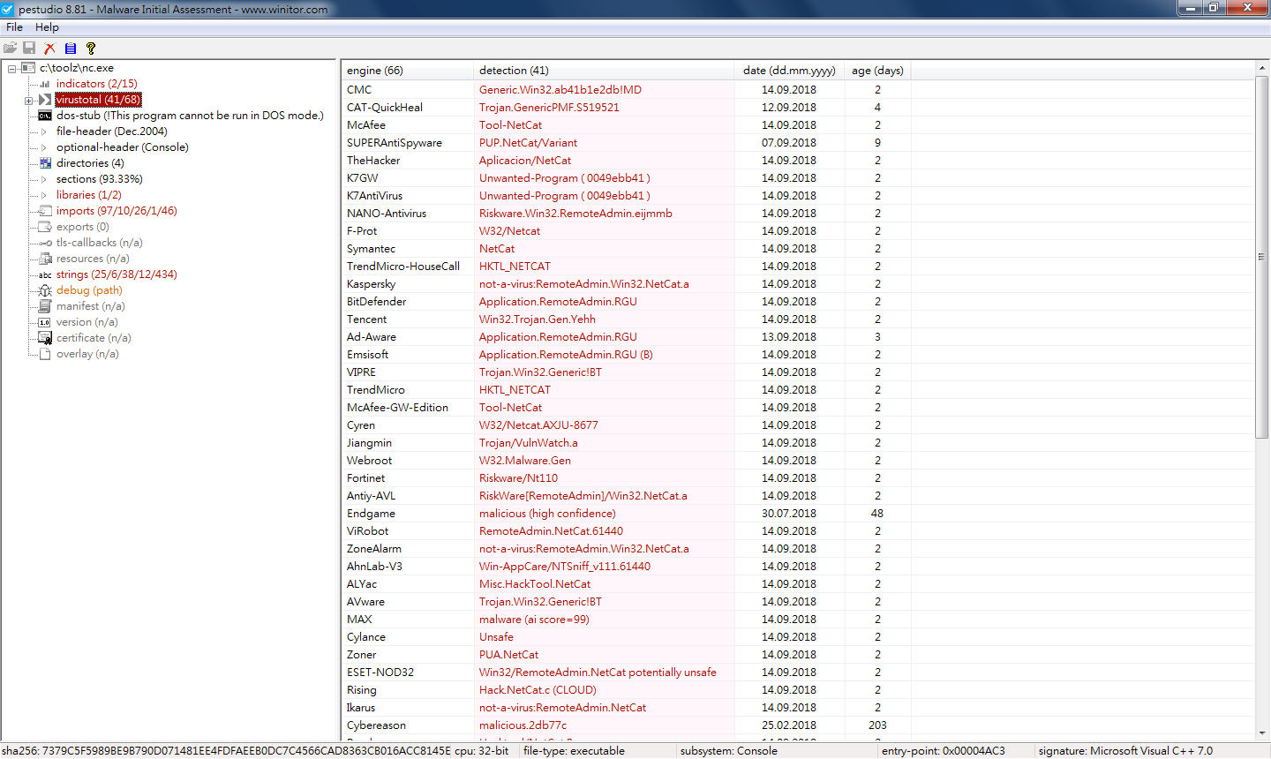
Task: Click the scrollbar up arrow of the detection list
Action: 1262,68
